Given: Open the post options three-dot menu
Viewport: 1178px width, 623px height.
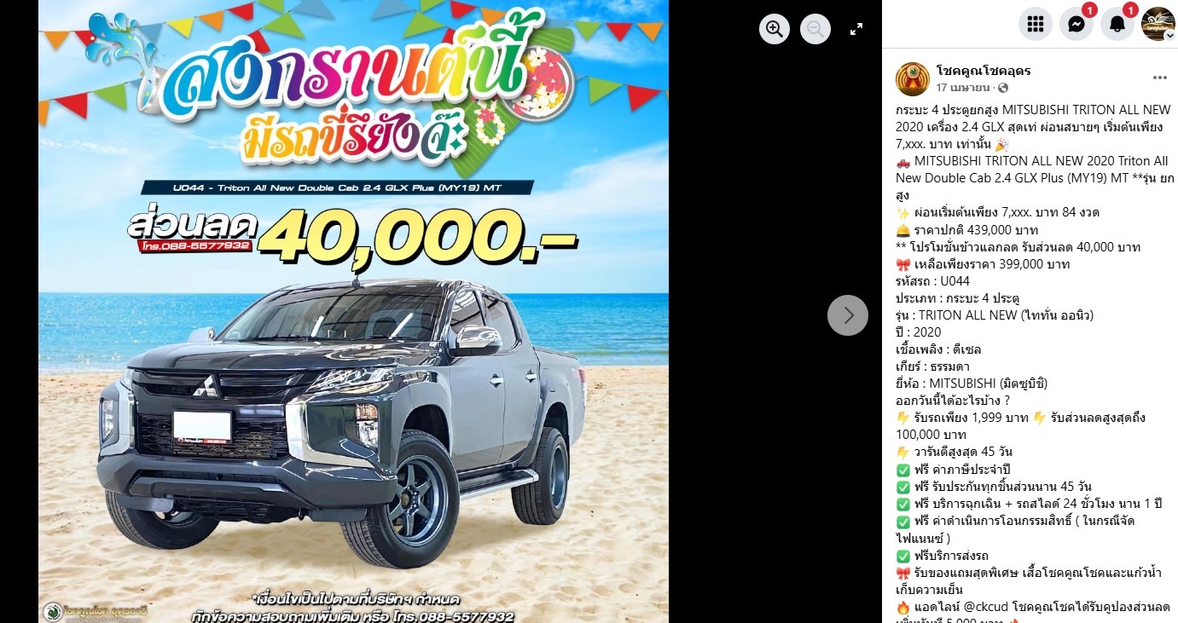Looking at the screenshot, I should point(1159,78).
